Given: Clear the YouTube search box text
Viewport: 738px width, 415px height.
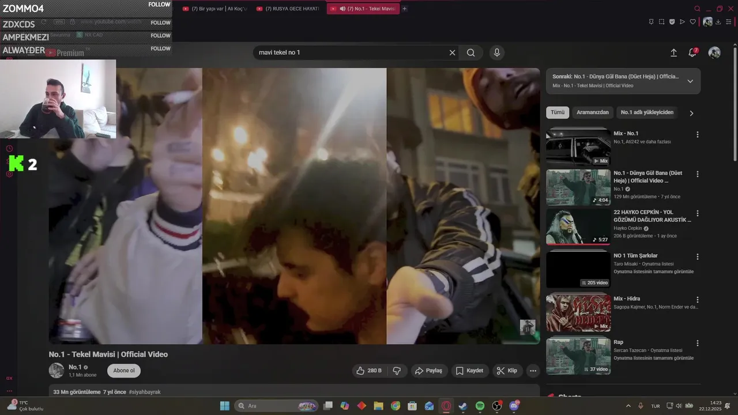Looking at the screenshot, I should (452, 52).
